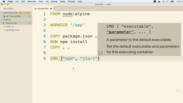Open the View menu
The width and height of the screenshot is (183, 103).
(x=41, y=1)
